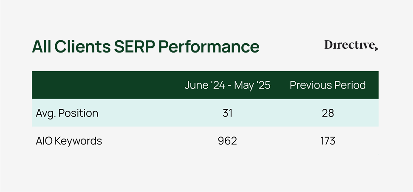Click the AIO Keywords value 962
Image resolution: width=413 pixels, height=192 pixels.
tap(227, 141)
